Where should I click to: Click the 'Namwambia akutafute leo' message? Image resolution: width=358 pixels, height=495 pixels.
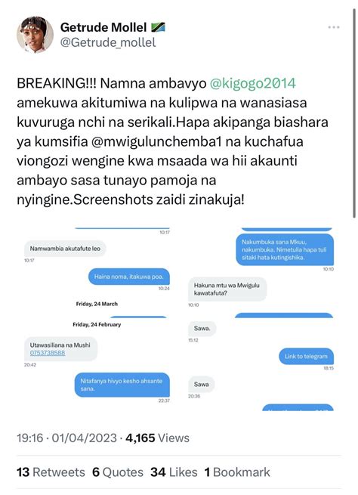point(65,249)
